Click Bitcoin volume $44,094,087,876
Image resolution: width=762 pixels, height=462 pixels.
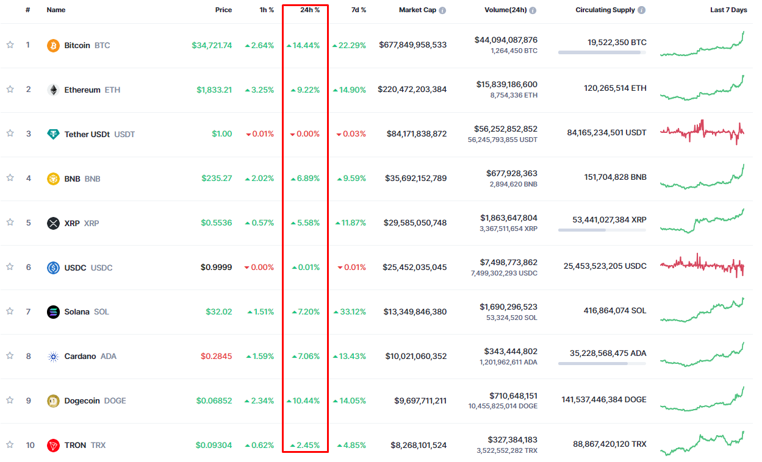(x=506, y=40)
